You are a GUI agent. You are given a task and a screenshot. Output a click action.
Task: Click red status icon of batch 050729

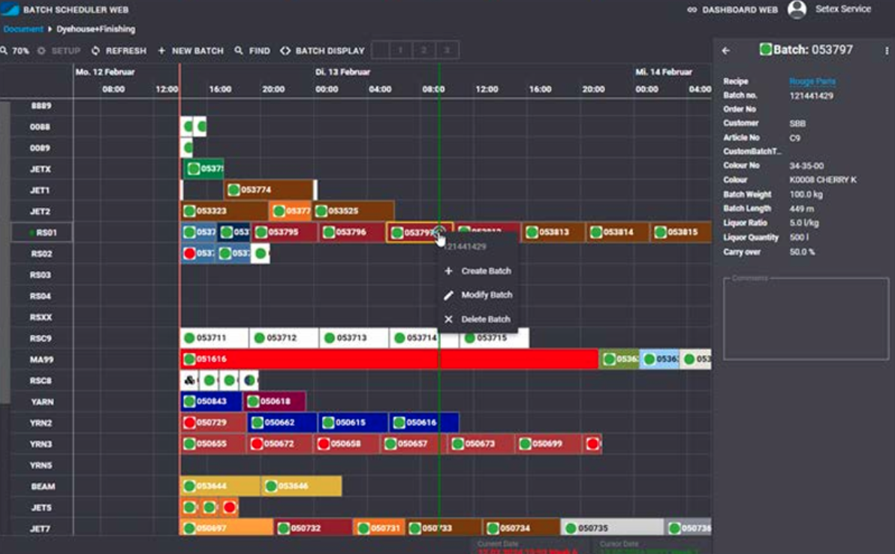(x=189, y=423)
